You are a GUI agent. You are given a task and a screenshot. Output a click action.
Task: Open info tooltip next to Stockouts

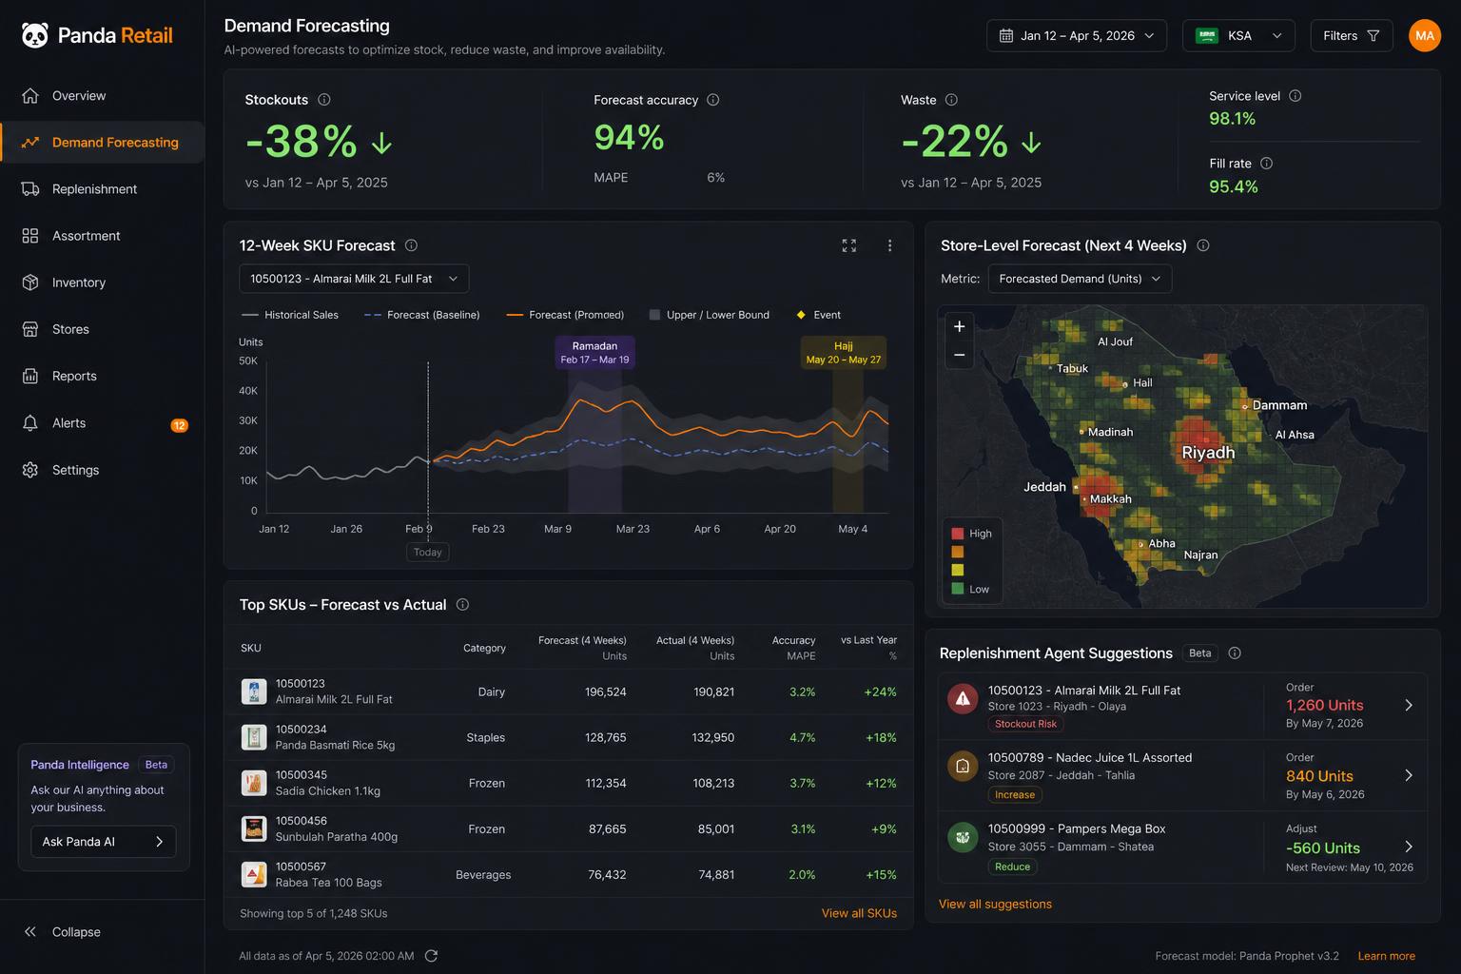click(324, 100)
